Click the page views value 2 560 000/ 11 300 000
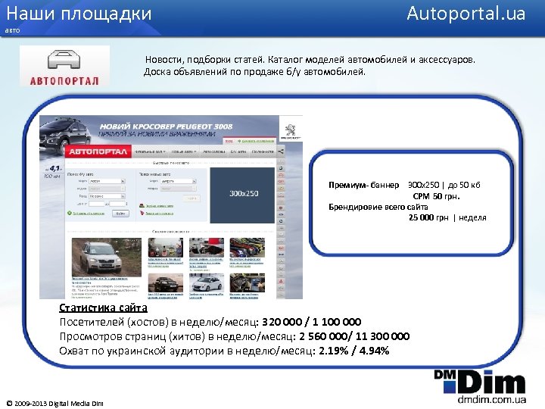 point(354,336)
